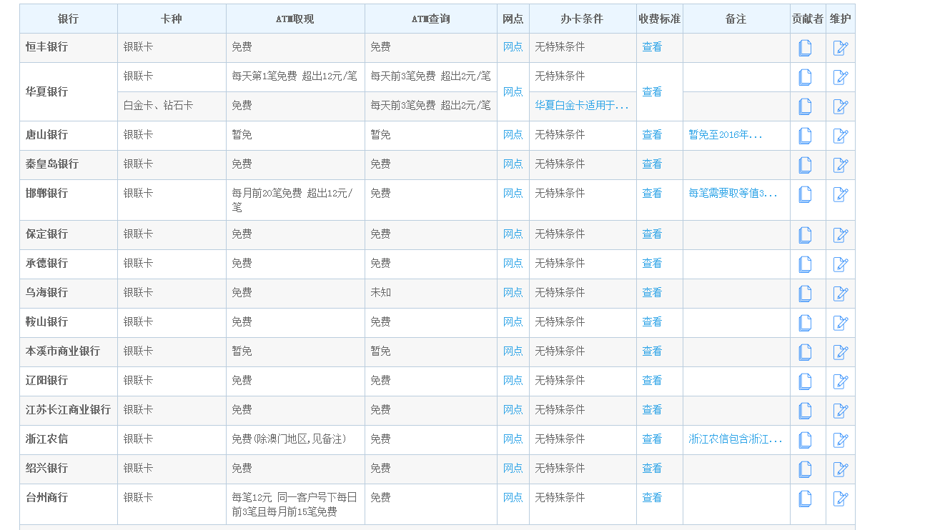This screenshot has width=940, height=530.
Task: Click edit icon for 绍兴银行
Action: [x=841, y=469]
